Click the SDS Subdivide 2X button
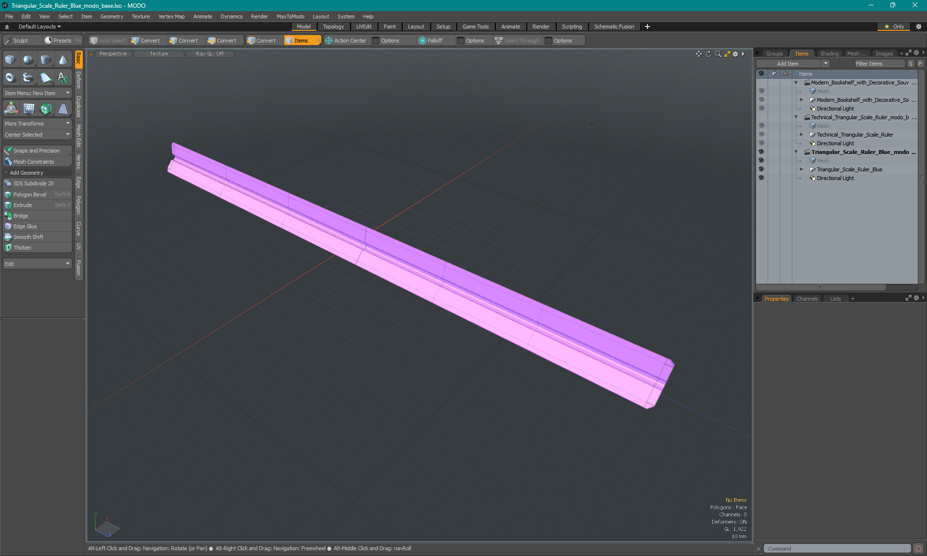Image resolution: width=927 pixels, height=556 pixels. click(x=37, y=183)
